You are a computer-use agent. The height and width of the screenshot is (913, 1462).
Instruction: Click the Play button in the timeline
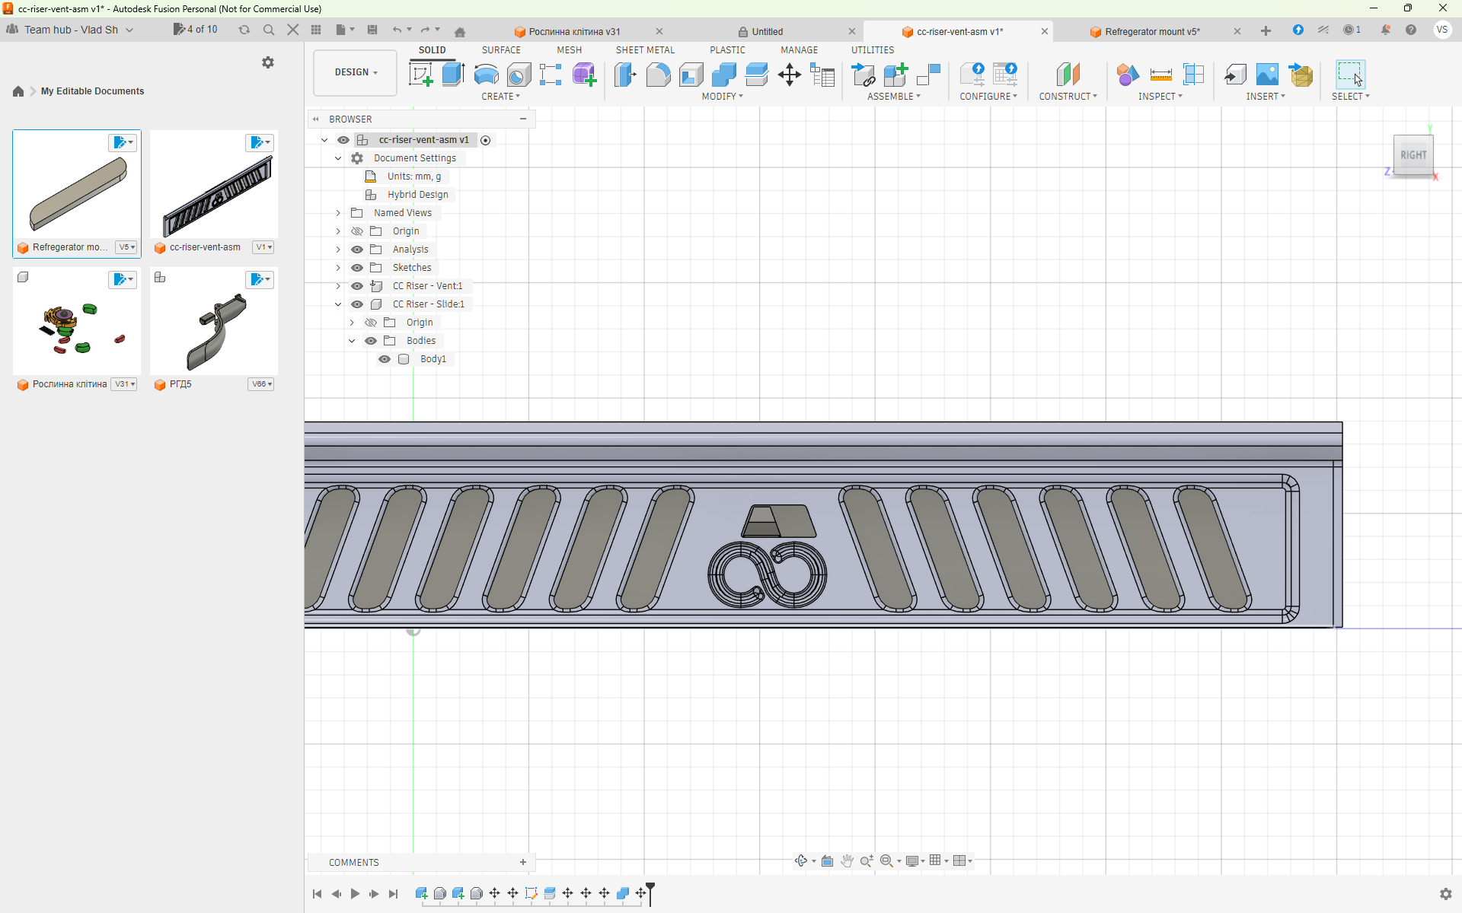[355, 894]
